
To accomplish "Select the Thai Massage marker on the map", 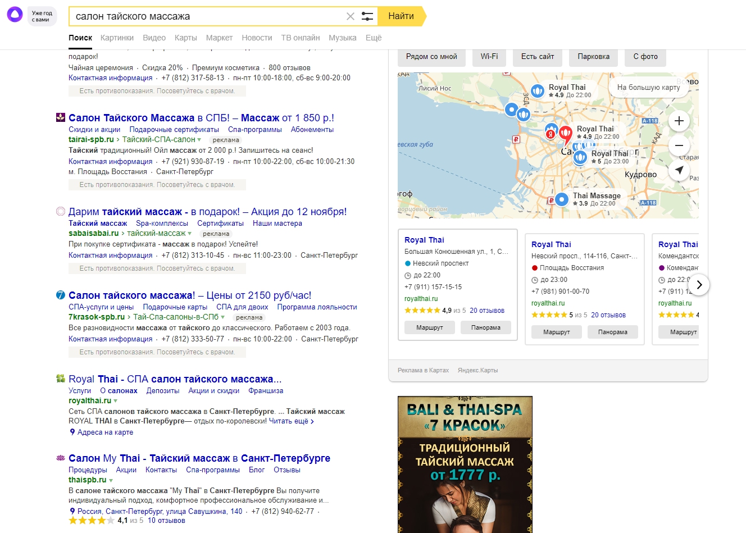I will (561, 199).
